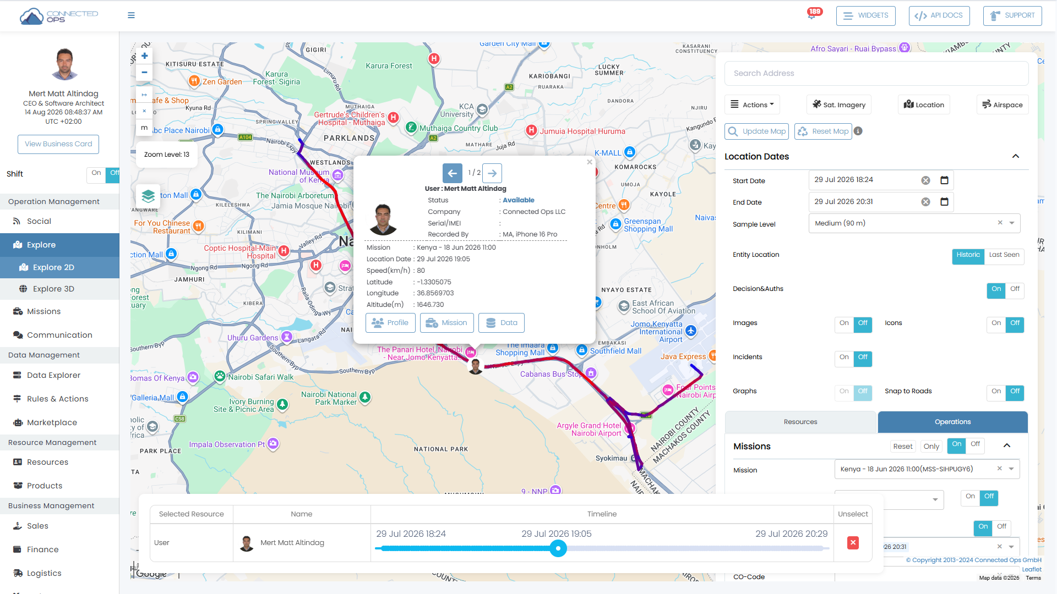Collapse the Location Dates section
Screen dimensions: 1057x594
pyautogui.click(x=1016, y=157)
